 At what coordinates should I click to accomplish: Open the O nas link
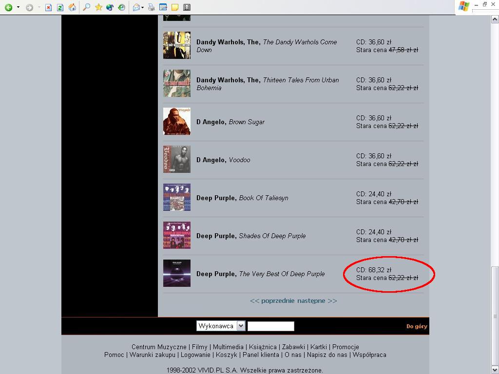[293, 355]
